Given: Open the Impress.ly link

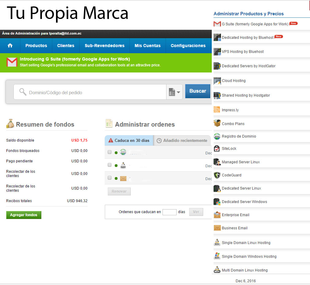Looking at the screenshot, I should pos(230,110).
